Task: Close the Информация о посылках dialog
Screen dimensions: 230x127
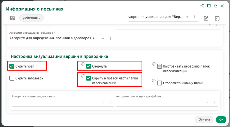Action: click(222, 6)
